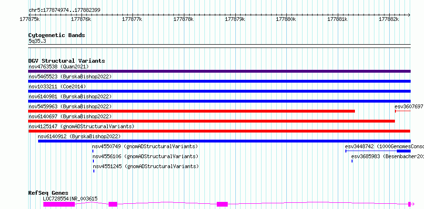Select the nsv6140697 red variant bar
This screenshot has height=209, width=424.
click(212, 121)
